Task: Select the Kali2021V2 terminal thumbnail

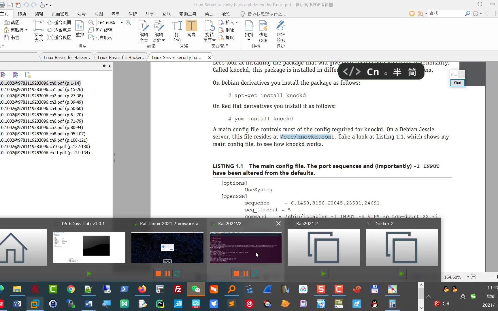Action: coord(246,247)
